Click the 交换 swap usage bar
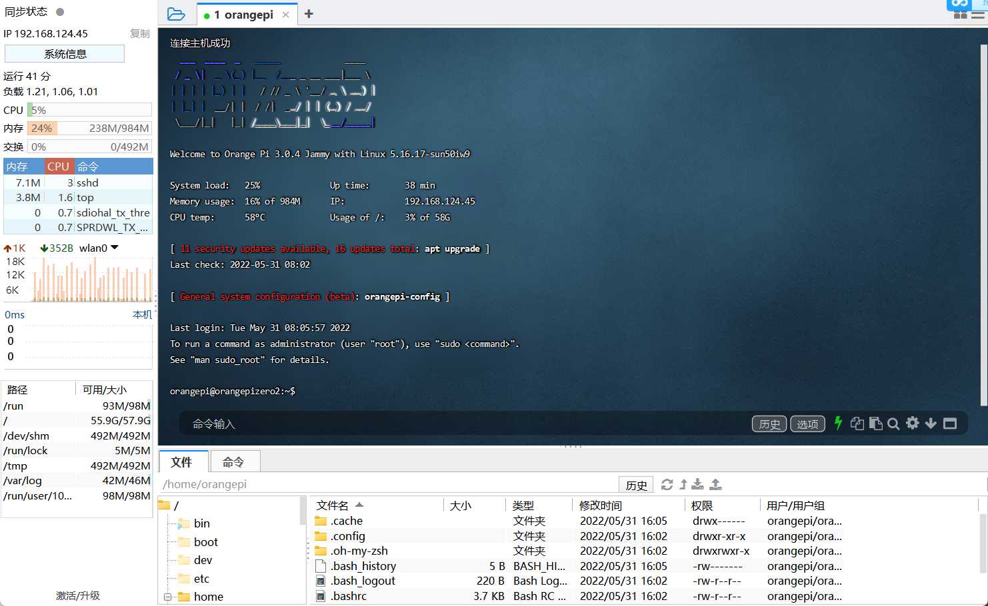 pyautogui.click(x=89, y=147)
